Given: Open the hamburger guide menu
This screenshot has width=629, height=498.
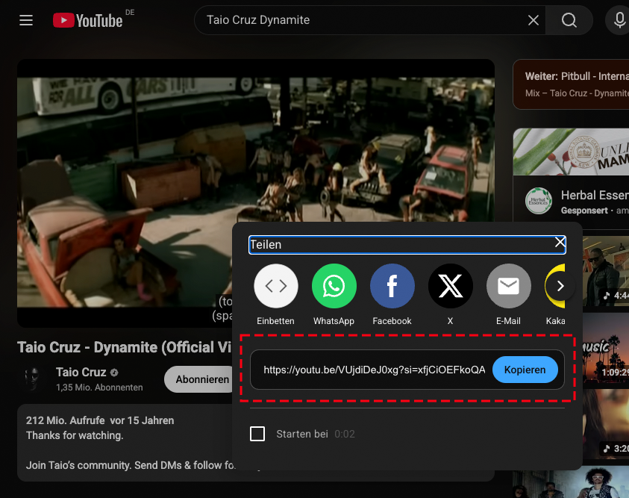Looking at the screenshot, I should [26, 20].
